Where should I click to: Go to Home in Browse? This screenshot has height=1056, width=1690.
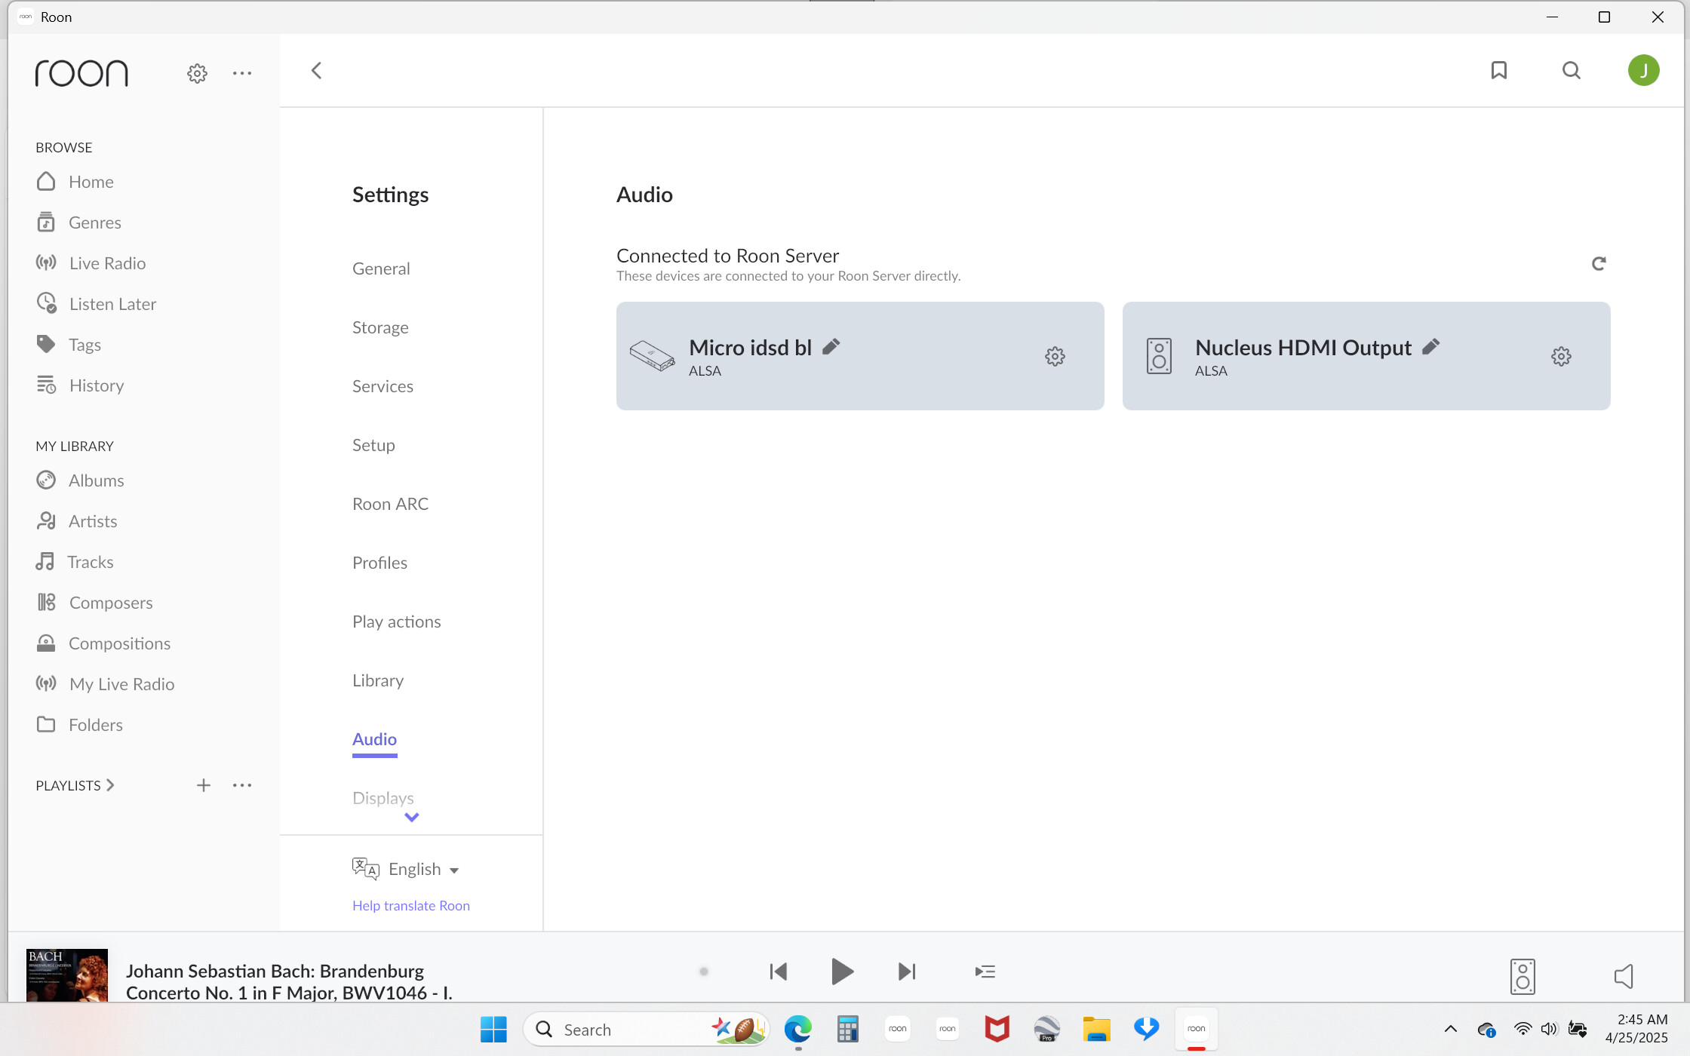click(x=75, y=182)
